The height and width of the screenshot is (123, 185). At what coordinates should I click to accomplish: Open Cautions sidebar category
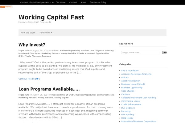(x=125, y=94)
